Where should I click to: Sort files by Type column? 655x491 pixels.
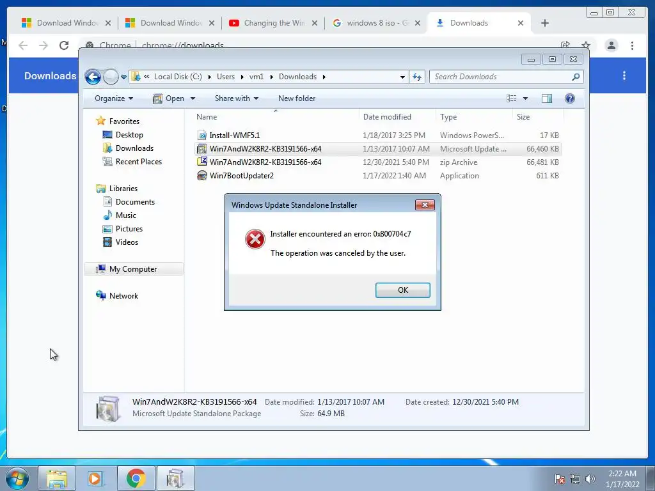474,117
